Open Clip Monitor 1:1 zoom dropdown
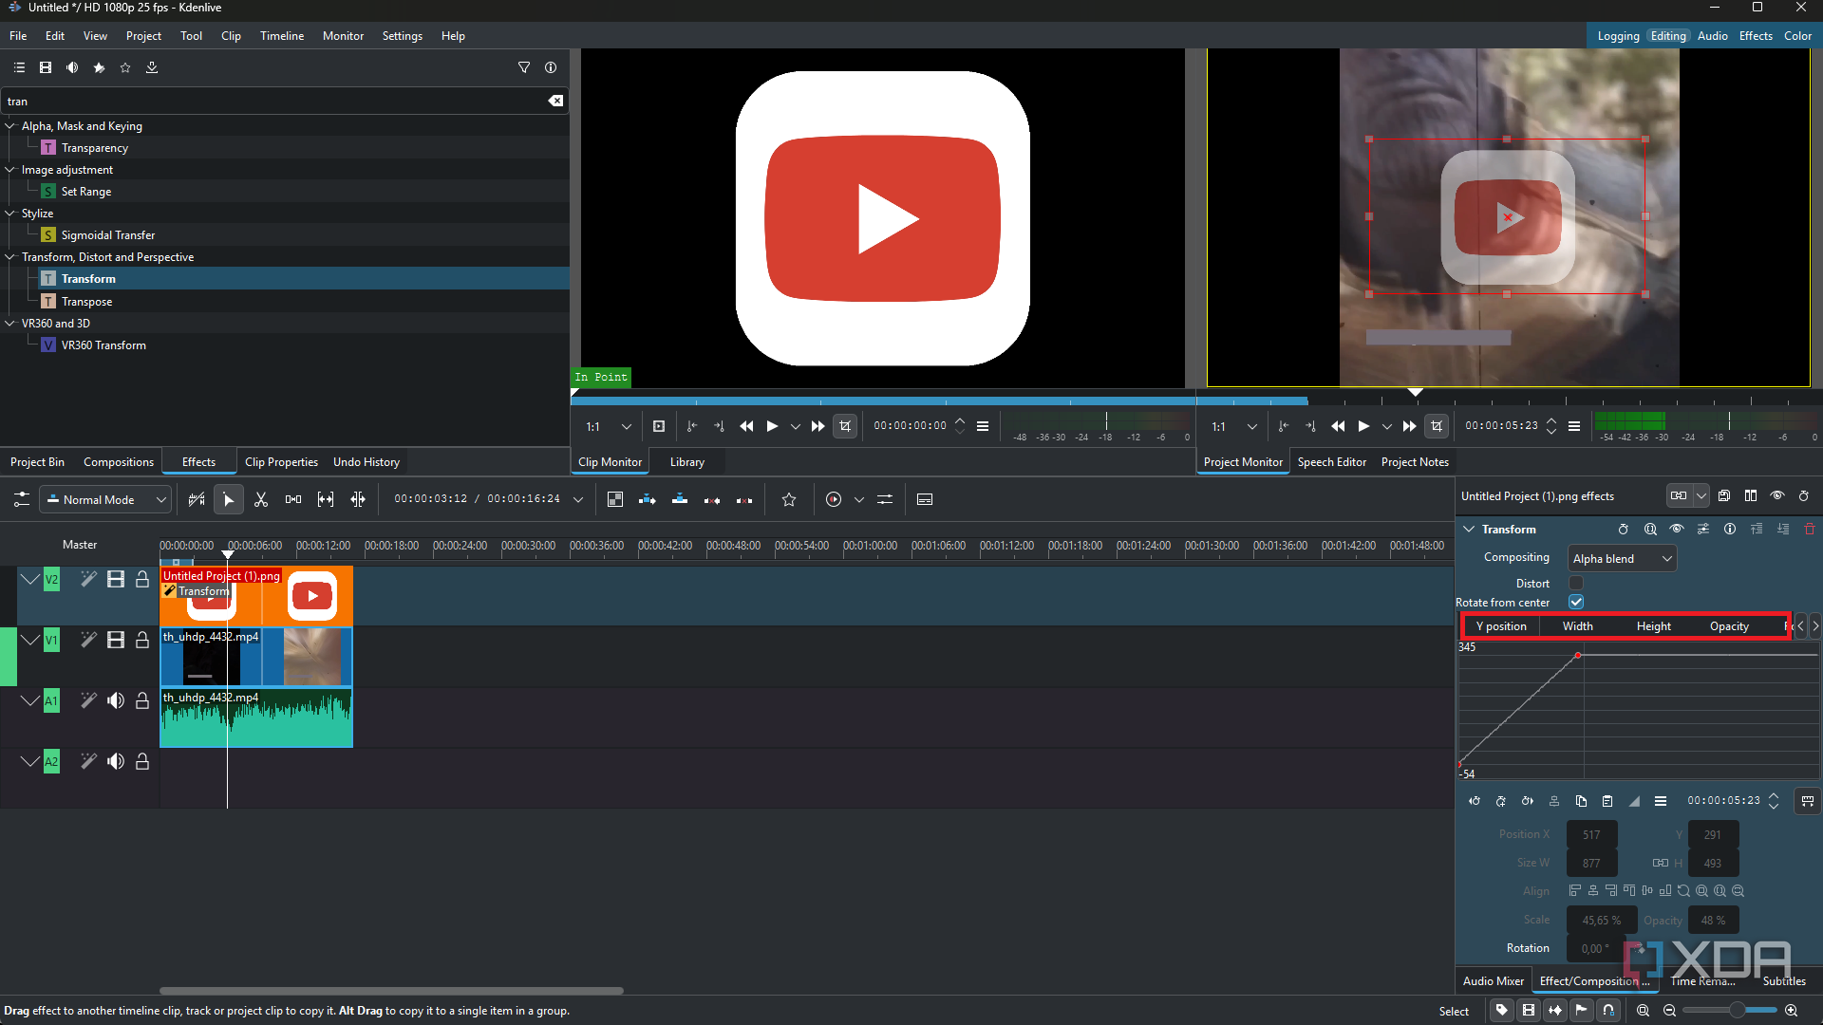The height and width of the screenshot is (1025, 1823). [609, 427]
